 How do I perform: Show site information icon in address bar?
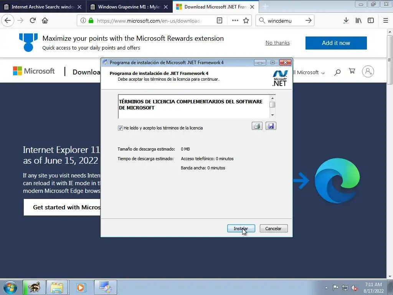(x=83, y=20)
